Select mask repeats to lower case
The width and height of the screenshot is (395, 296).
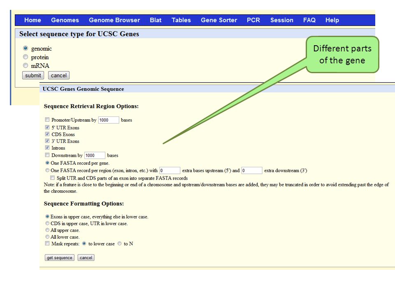[x=84, y=243]
